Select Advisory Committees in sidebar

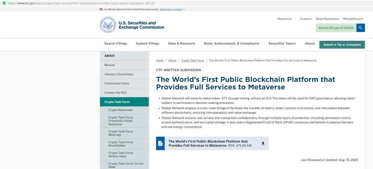point(124,74)
